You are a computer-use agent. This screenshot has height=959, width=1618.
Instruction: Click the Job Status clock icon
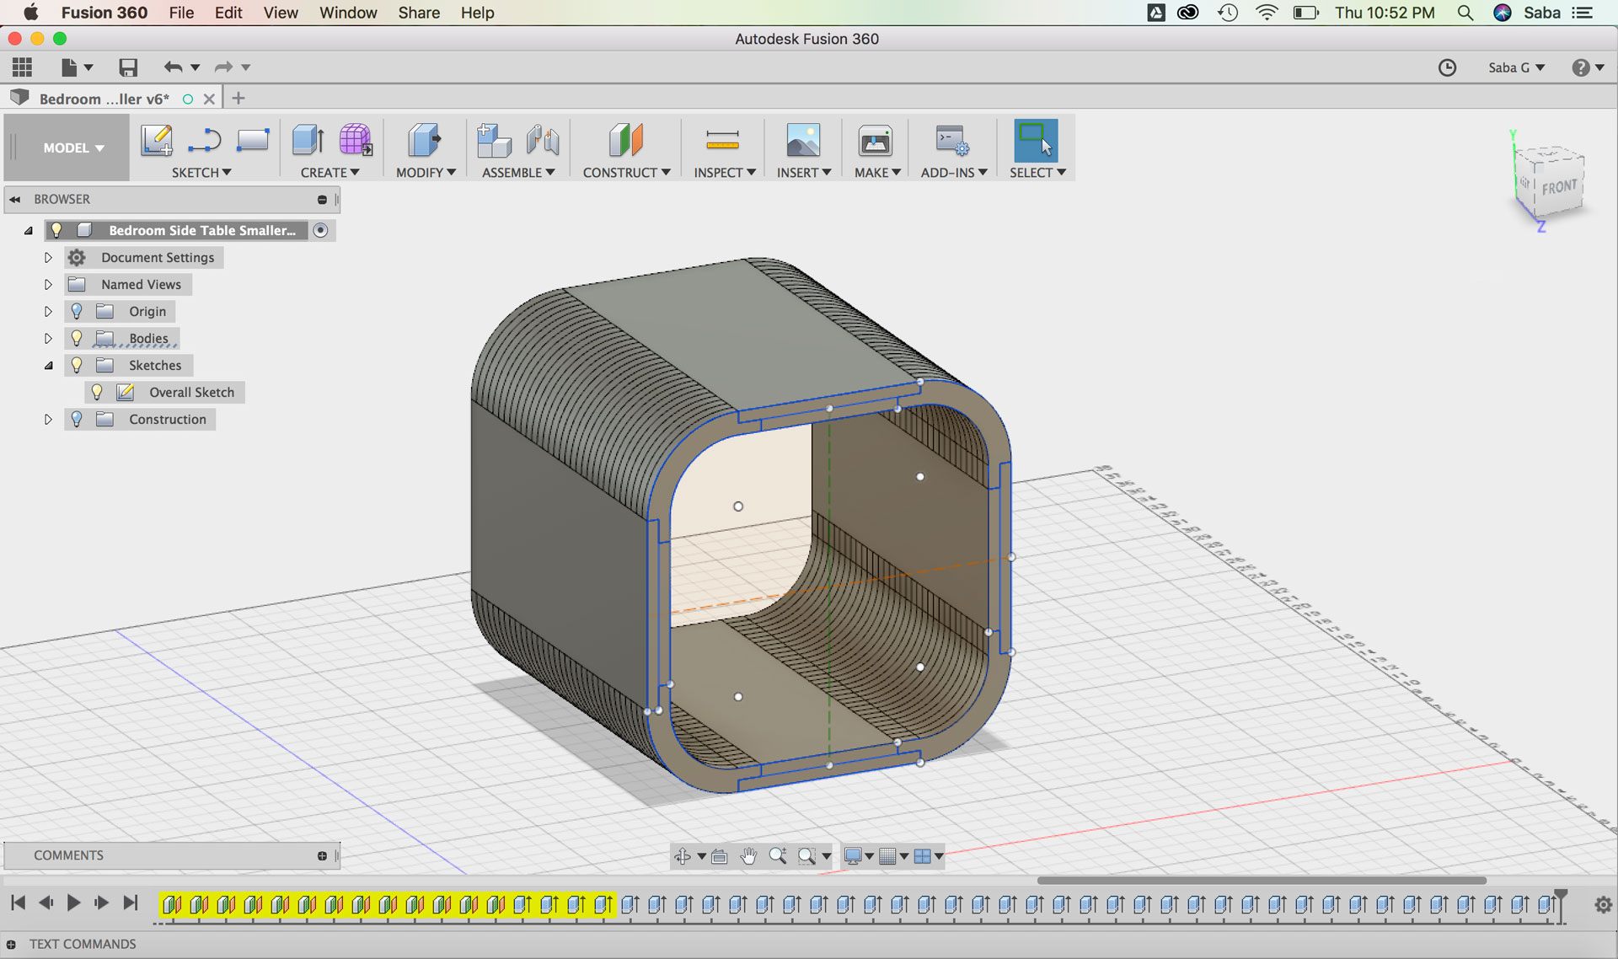point(1447,67)
